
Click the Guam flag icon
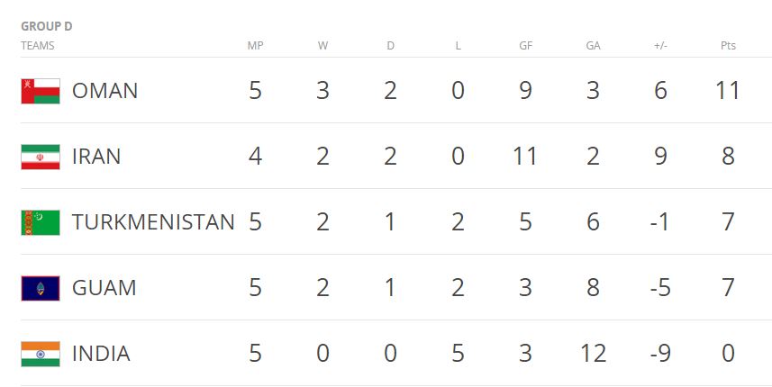pos(41,288)
